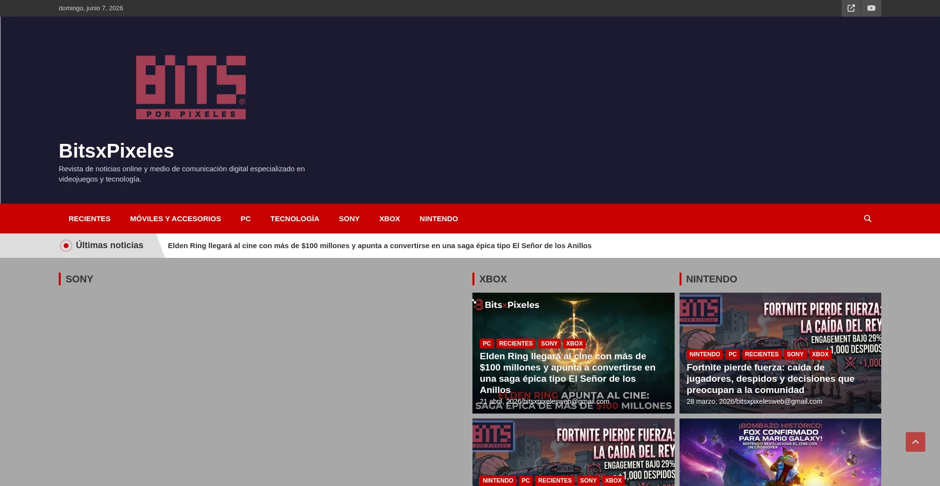Open the NINTENDO menu item

coord(439,219)
